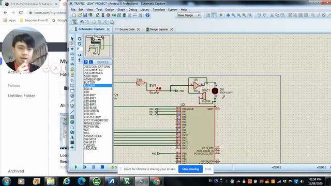Select the 2D Box graphics tool

pyautogui.click(x=72, y=117)
